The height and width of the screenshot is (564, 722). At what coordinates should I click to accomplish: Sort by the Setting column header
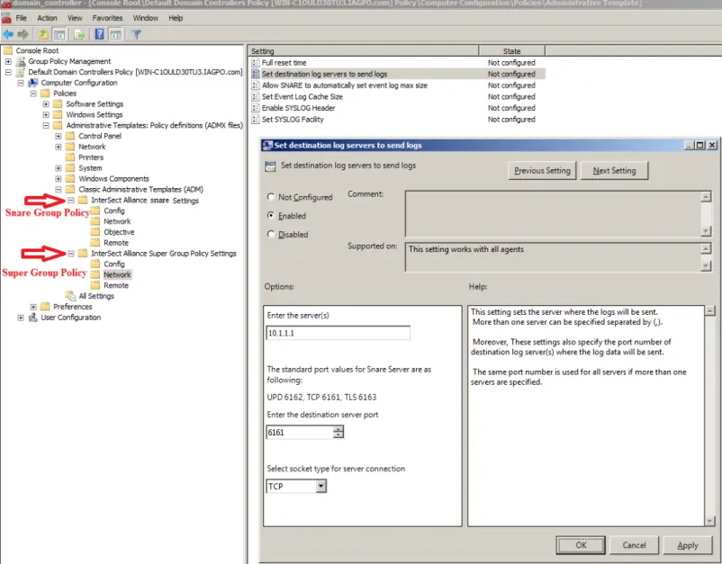pyautogui.click(x=364, y=51)
